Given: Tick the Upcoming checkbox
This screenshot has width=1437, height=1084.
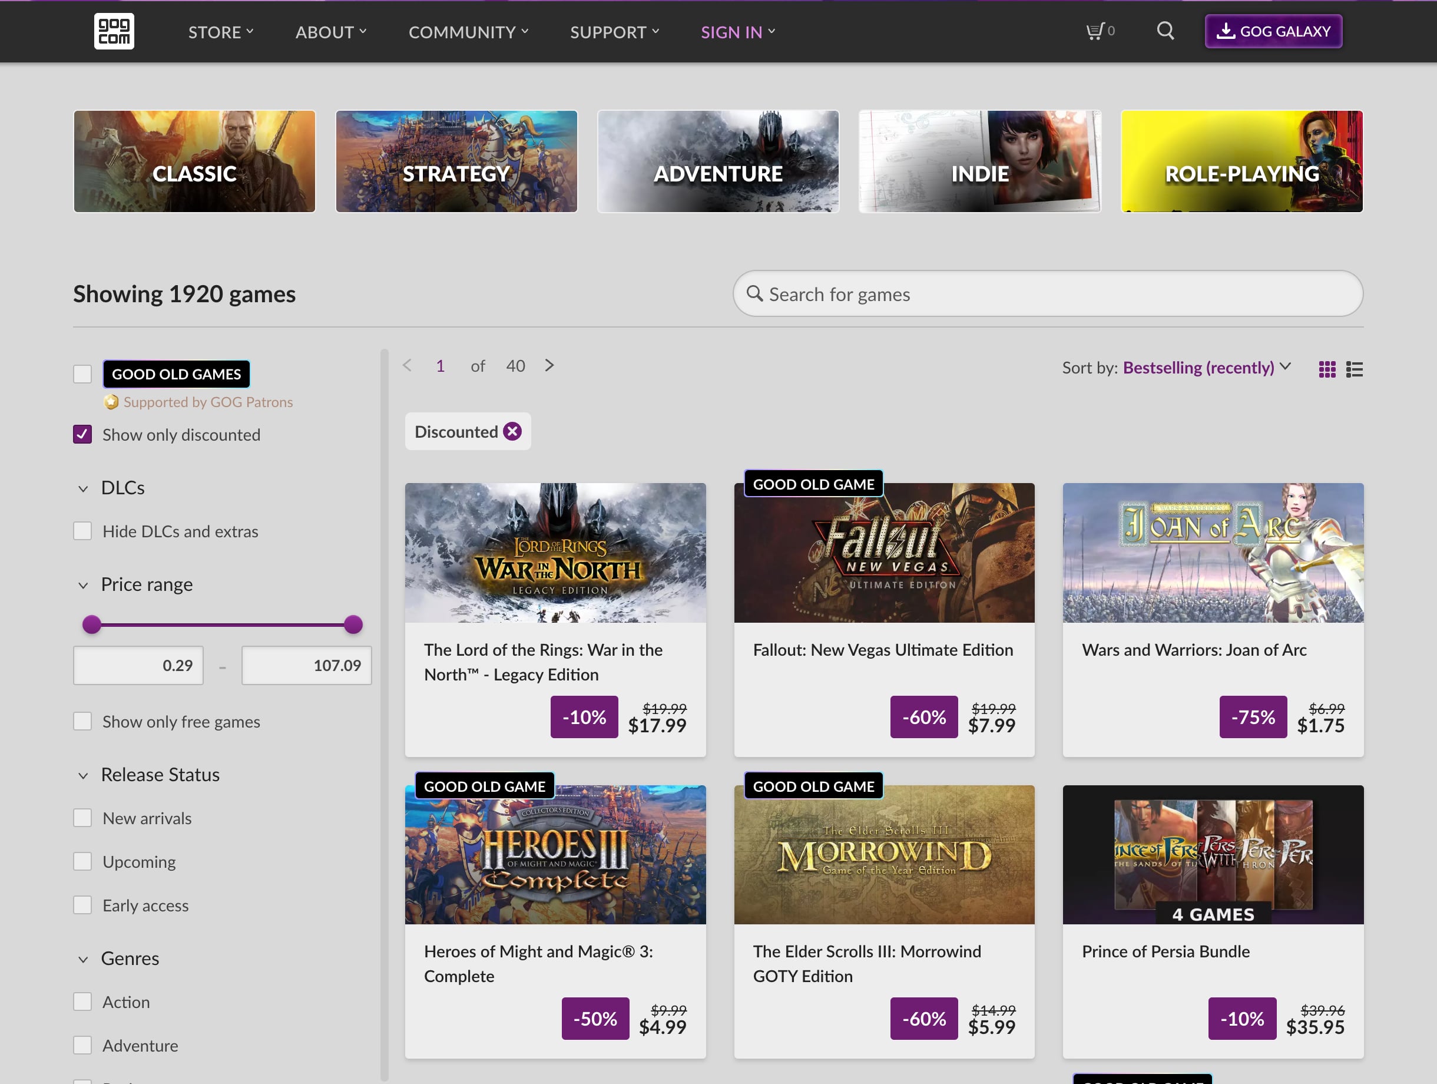Looking at the screenshot, I should pyautogui.click(x=82, y=861).
